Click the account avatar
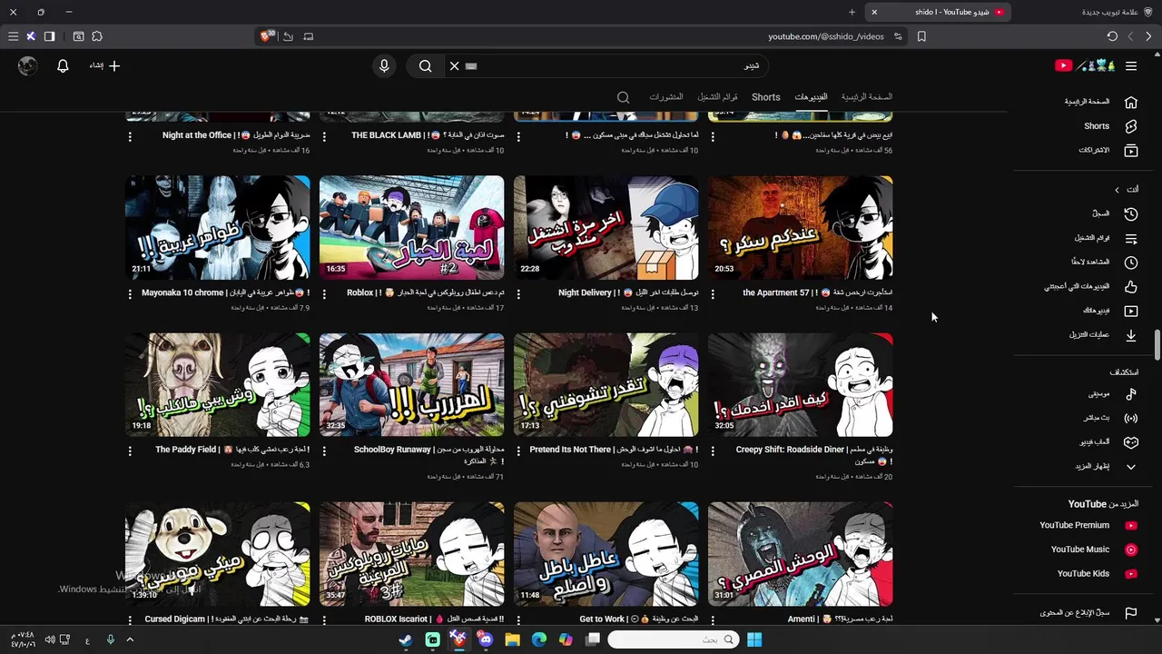The height and width of the screenshot is (654, 1162). (28, 65)
